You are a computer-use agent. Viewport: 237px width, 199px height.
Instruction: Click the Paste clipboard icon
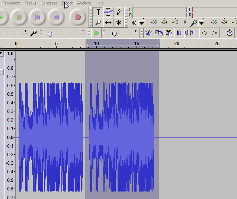(169, 33)
